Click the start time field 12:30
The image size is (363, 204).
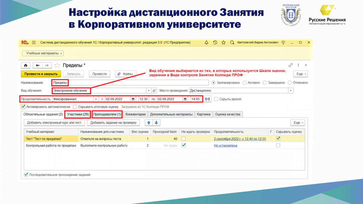tap(144, 99)
